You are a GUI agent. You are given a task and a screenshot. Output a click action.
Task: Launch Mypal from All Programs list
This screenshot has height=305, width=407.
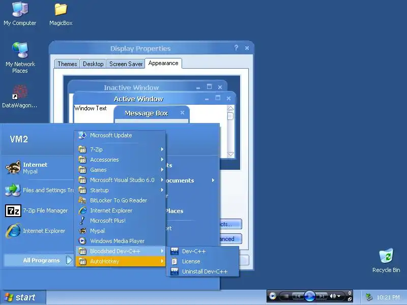tap(121, 231)
